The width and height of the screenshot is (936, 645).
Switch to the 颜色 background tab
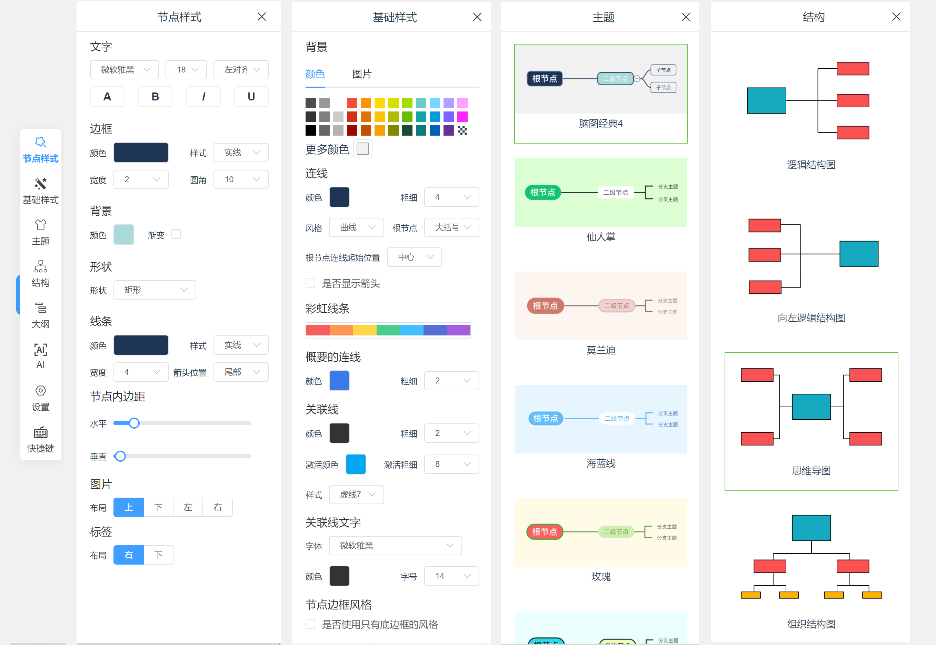point(315,74)
